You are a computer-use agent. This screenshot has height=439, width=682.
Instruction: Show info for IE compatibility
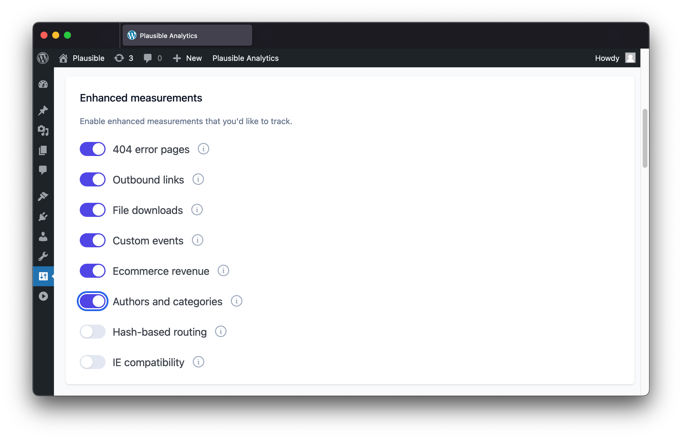(198, 362)
